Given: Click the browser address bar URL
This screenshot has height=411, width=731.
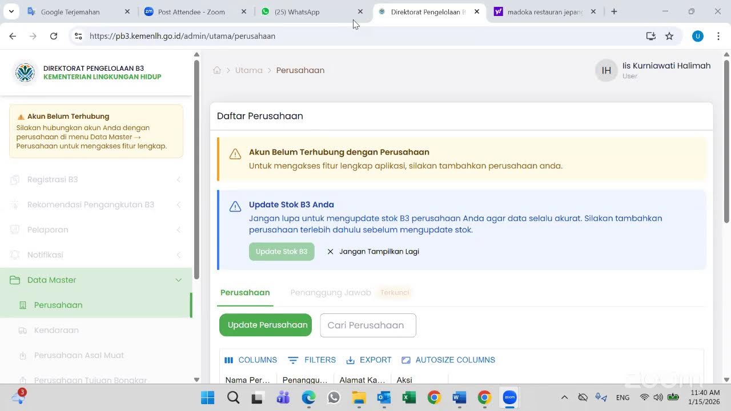Looking at the screenshot, I should (x=183, y=36).
